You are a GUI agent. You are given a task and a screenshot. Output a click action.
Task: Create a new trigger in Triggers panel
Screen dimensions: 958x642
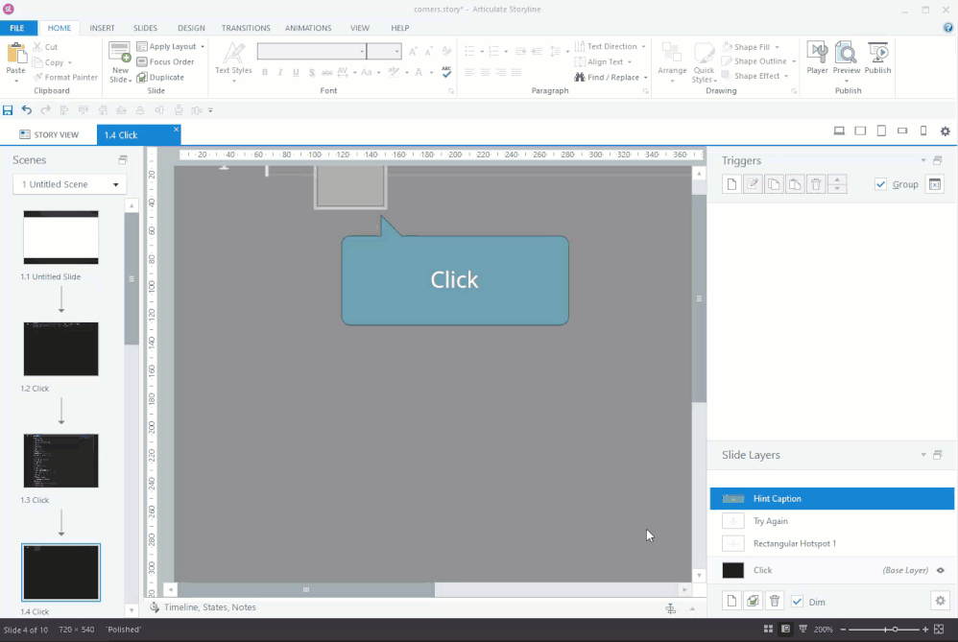coord(731,184)
